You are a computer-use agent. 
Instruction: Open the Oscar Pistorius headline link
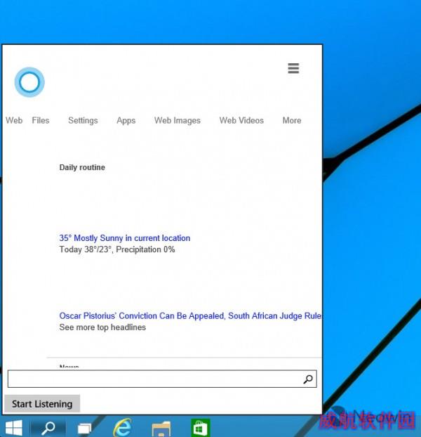[191, 315]
